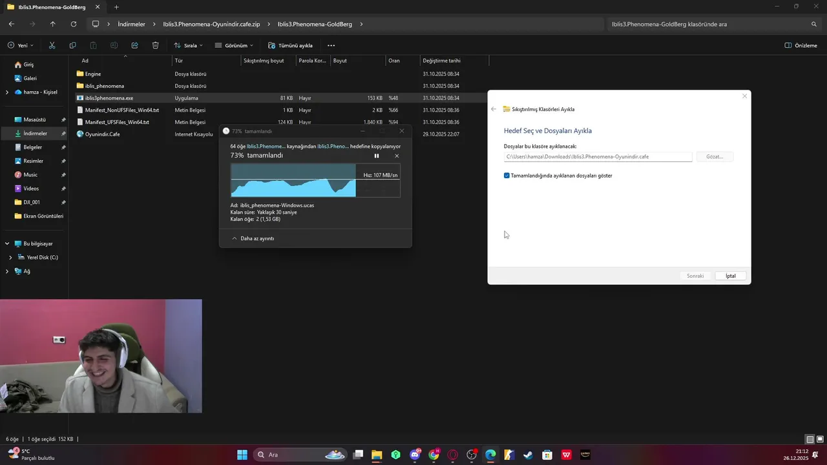Click the search magnifier icon in Explorer

pos(814,24)
